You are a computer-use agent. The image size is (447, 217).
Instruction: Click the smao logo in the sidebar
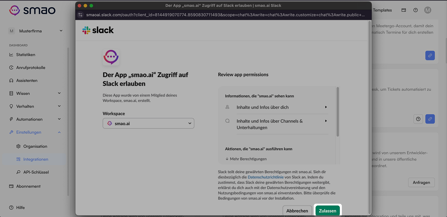point(32,10)
